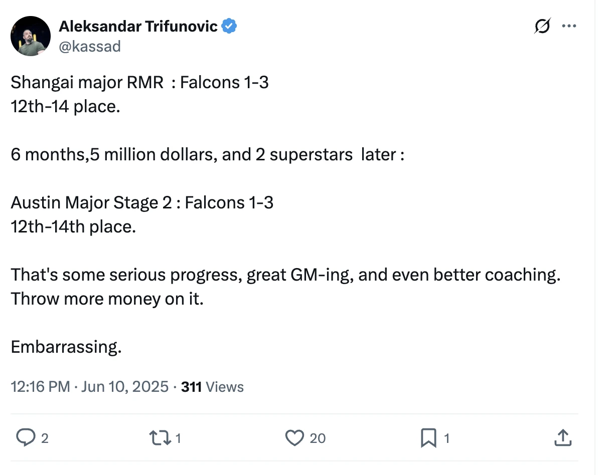
Task: Click the blue verified badge
Action: click(x=229, y=26)
